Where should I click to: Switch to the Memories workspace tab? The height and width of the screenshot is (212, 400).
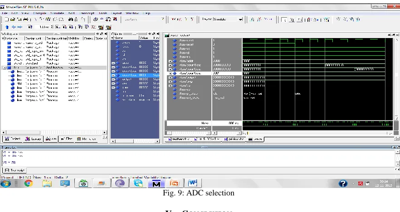tap(87, 139)
